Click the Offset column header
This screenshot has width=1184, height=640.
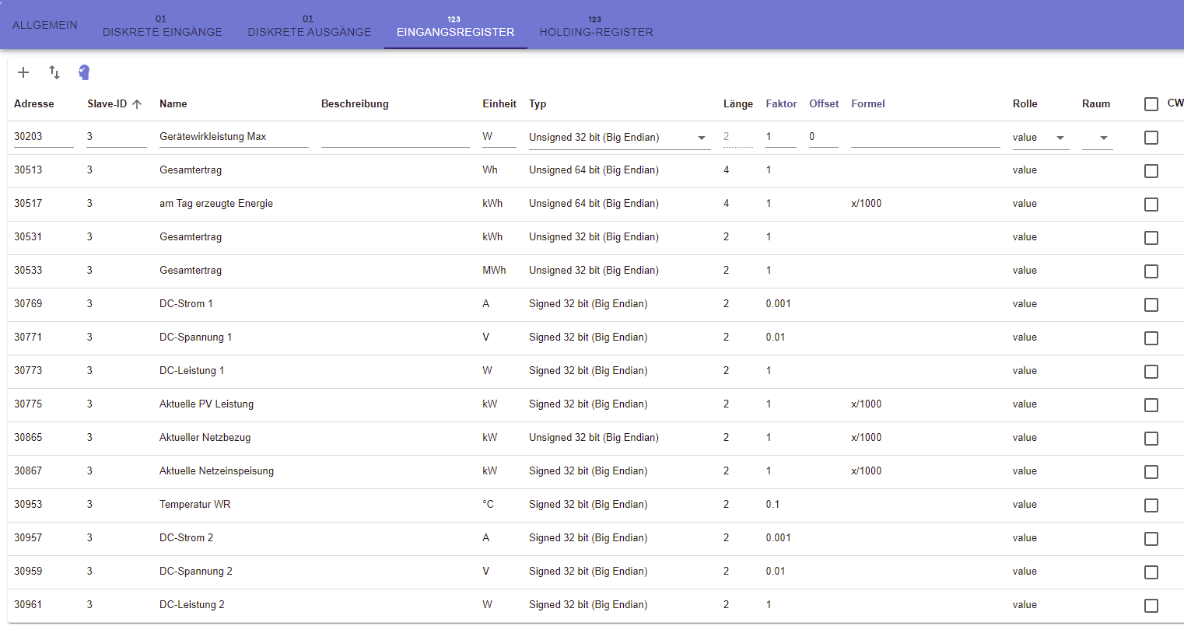click(824, 104)
